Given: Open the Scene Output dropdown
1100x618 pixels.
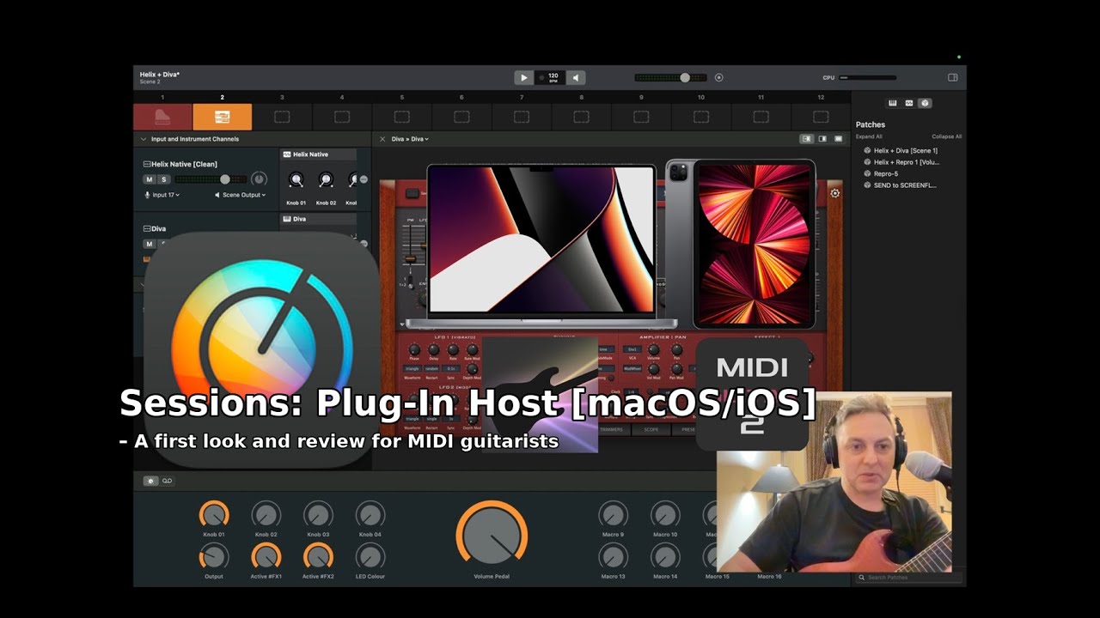Looking at the screenshot, I should tap(241, 195).
